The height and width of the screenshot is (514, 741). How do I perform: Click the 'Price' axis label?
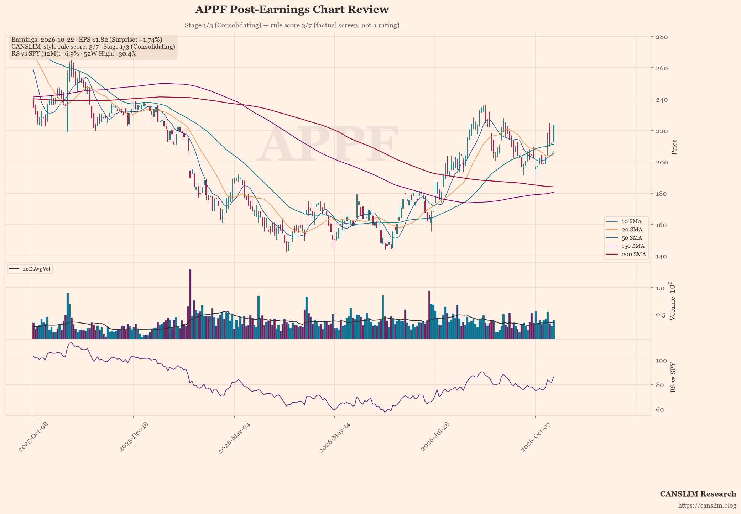pos(674,147)
